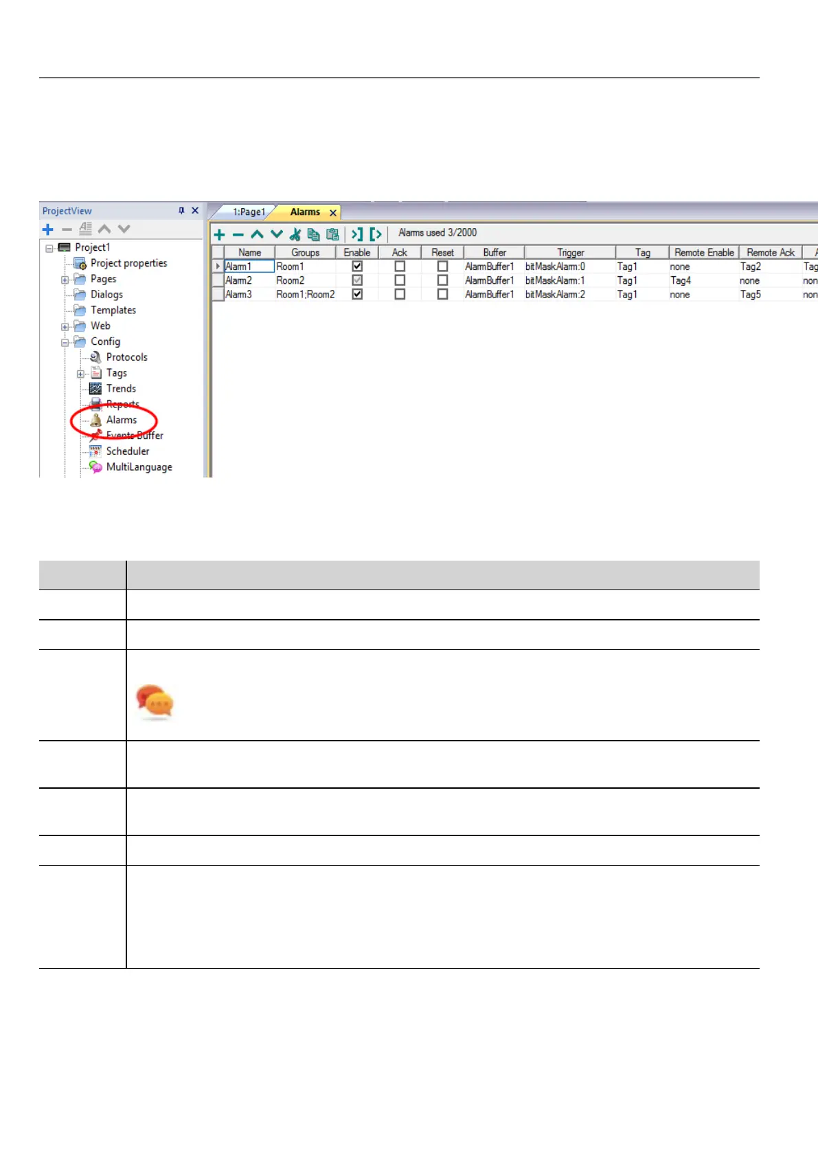
Task: Expand the Pages folder
Action: click(65, 280)
